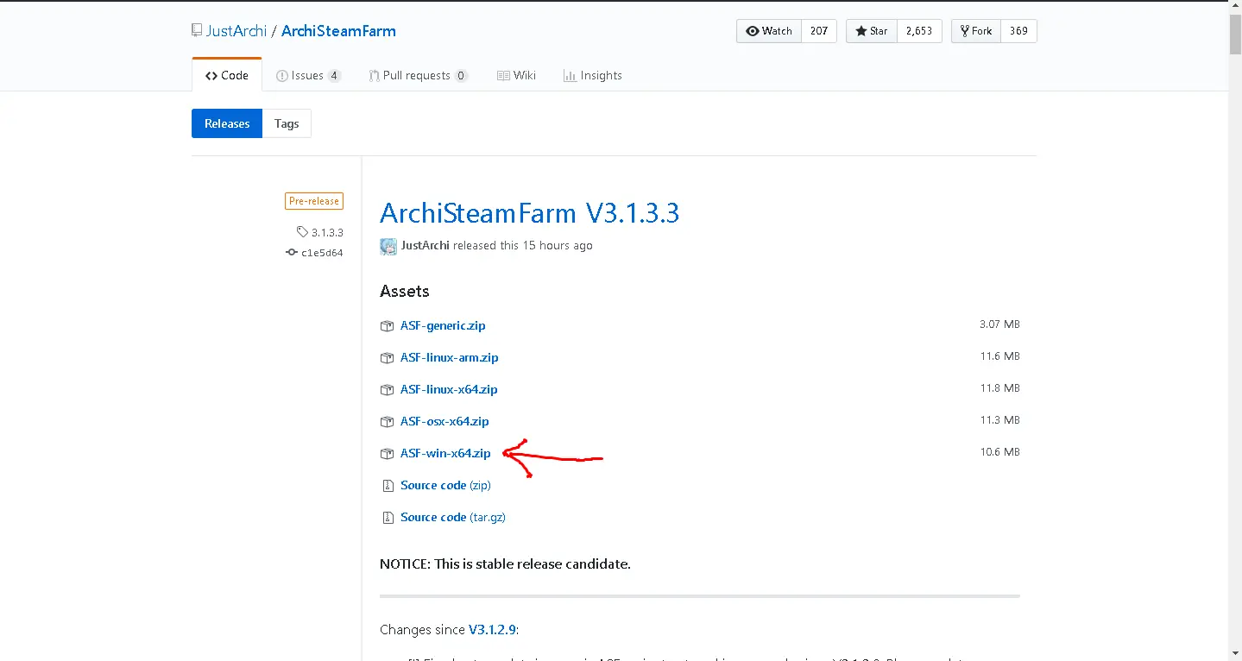The image size is (1242, 661).
Task: Click the 11.6 MB file size
Action: 1000,357
